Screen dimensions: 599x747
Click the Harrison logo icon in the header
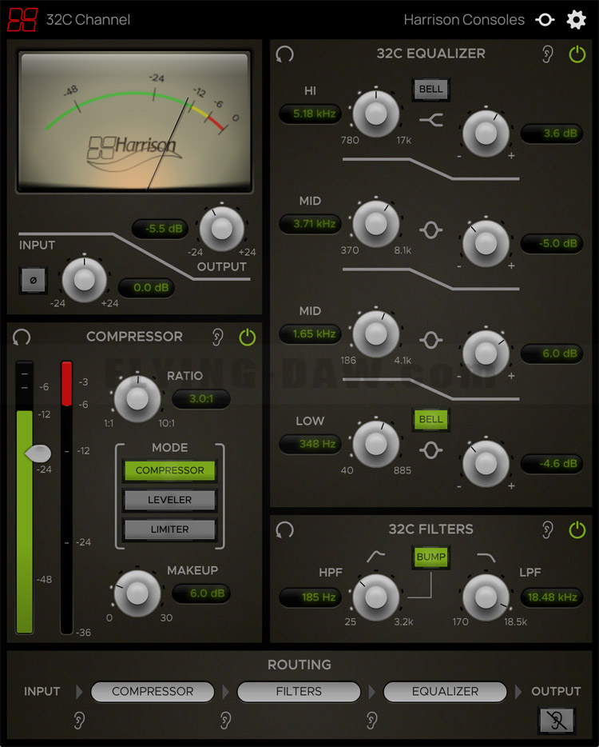pyautogui.click(x=22, y=19)
